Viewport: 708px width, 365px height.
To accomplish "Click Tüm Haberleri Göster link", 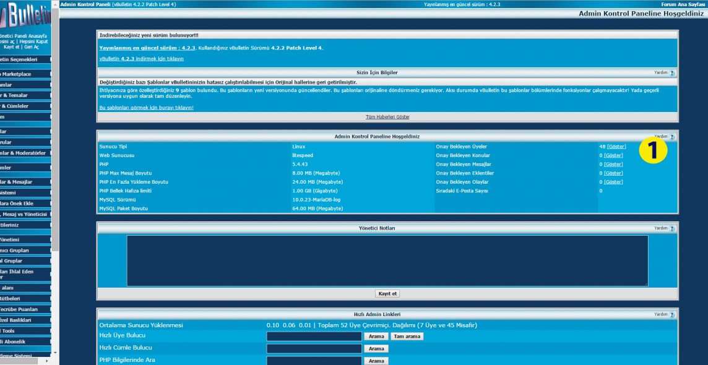I will (x=387, y=117).
